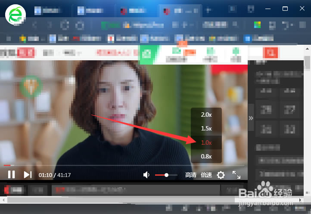
Task: Maximize the browser window
Action: (x=285, y=9)
